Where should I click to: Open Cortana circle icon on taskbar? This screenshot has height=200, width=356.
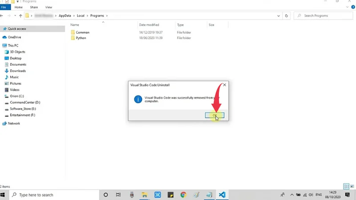[105, 195]
